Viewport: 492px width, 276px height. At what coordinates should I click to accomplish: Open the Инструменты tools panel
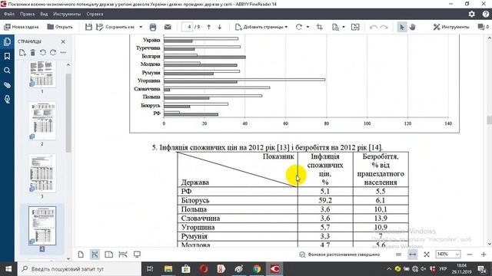click(x=451, y=28)
